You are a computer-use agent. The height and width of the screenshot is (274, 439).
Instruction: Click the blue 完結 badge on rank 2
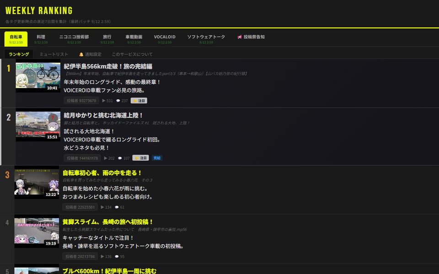pyautogui.click(x=157, y=158)
